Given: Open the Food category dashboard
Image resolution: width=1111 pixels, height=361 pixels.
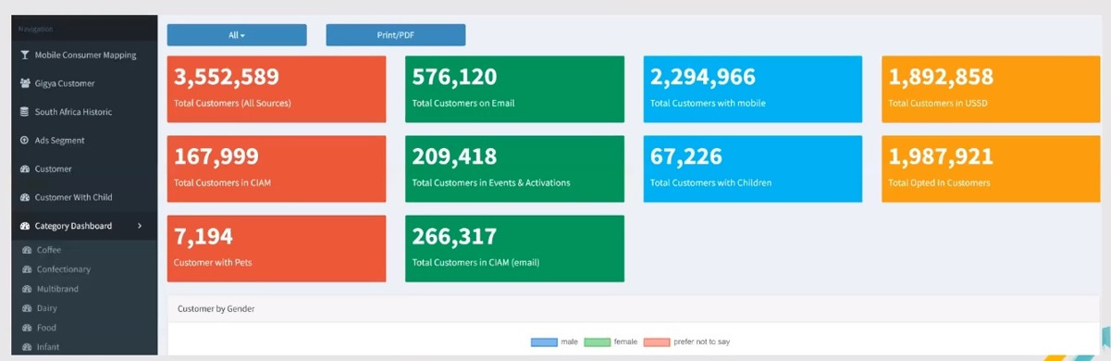Looking at the screenshot, I should 46,328.
